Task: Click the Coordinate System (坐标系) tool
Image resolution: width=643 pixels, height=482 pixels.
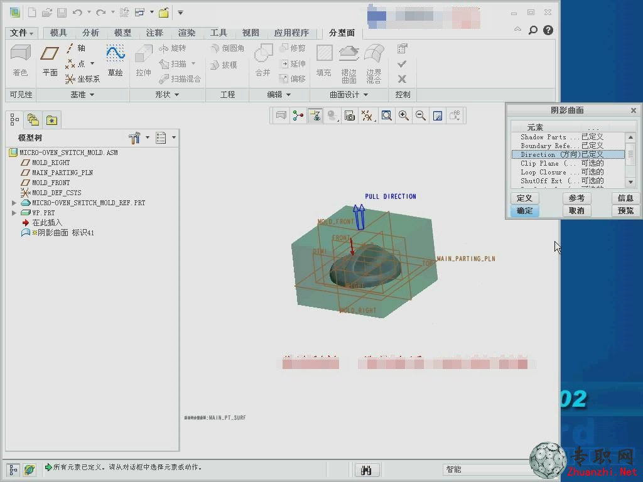Action: coord(82,78)
